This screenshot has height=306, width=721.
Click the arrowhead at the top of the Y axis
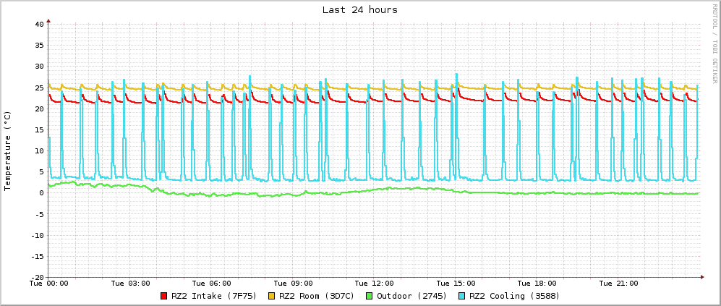(x=48, y=20)
